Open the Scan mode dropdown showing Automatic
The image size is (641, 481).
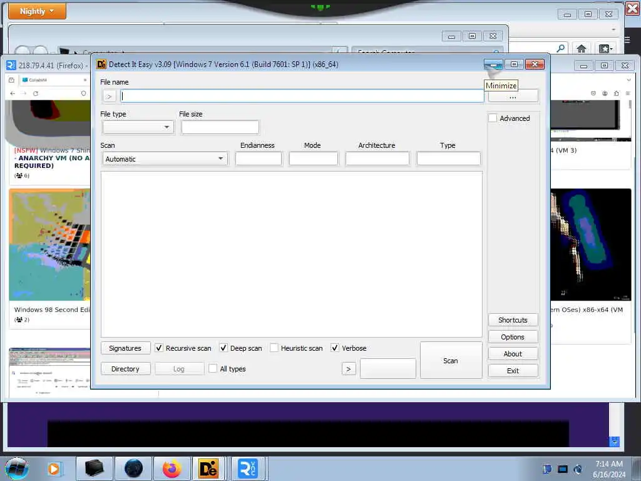165,158
